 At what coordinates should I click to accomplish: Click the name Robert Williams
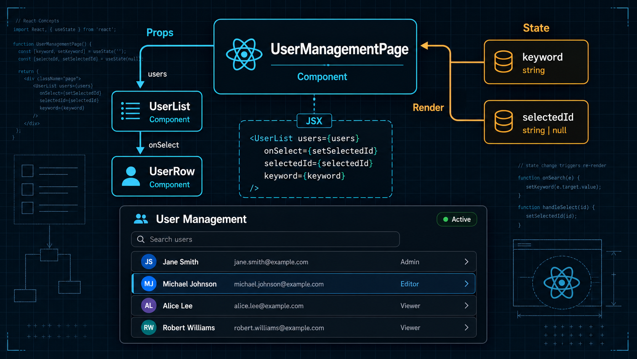point(189,328)
